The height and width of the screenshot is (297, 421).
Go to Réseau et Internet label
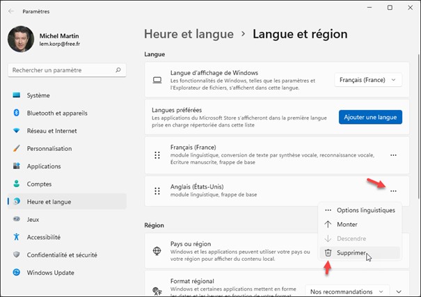click(51, 131)
